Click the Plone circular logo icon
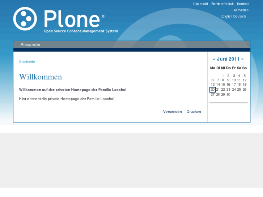This screenshot has width=263, height=197. [25, 19]
